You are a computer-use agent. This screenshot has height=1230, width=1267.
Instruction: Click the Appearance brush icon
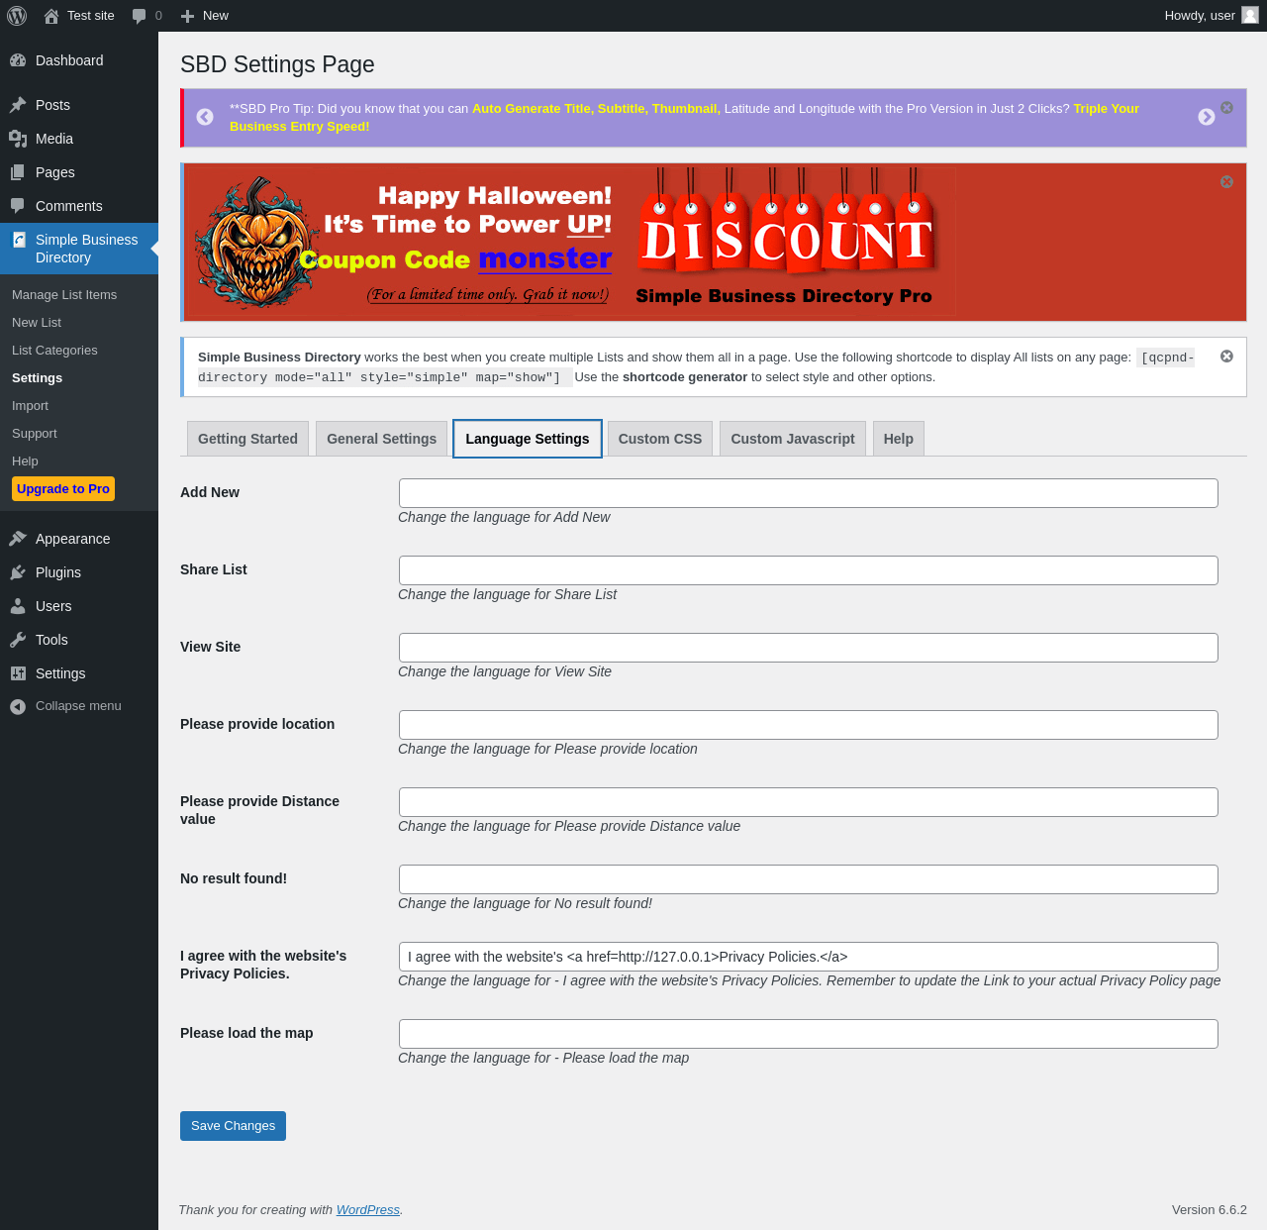[x=18, y=539]
